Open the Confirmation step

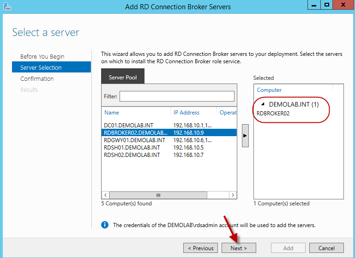[37, 78]
